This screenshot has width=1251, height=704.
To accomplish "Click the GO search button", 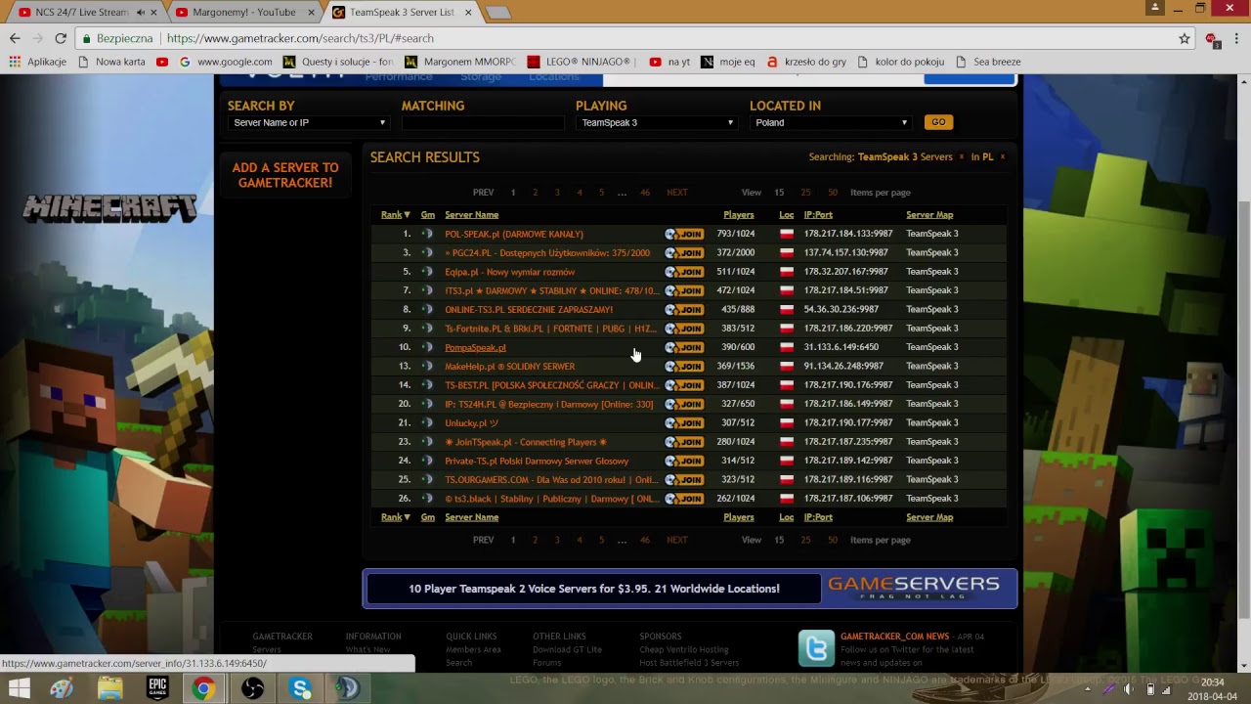I will point(938,122).
